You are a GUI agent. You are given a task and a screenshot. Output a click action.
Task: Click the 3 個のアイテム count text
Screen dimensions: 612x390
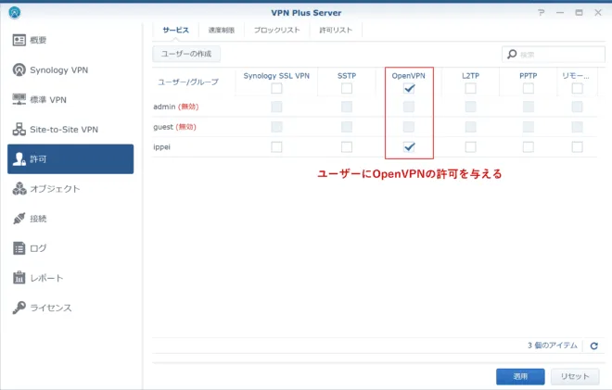553,346
